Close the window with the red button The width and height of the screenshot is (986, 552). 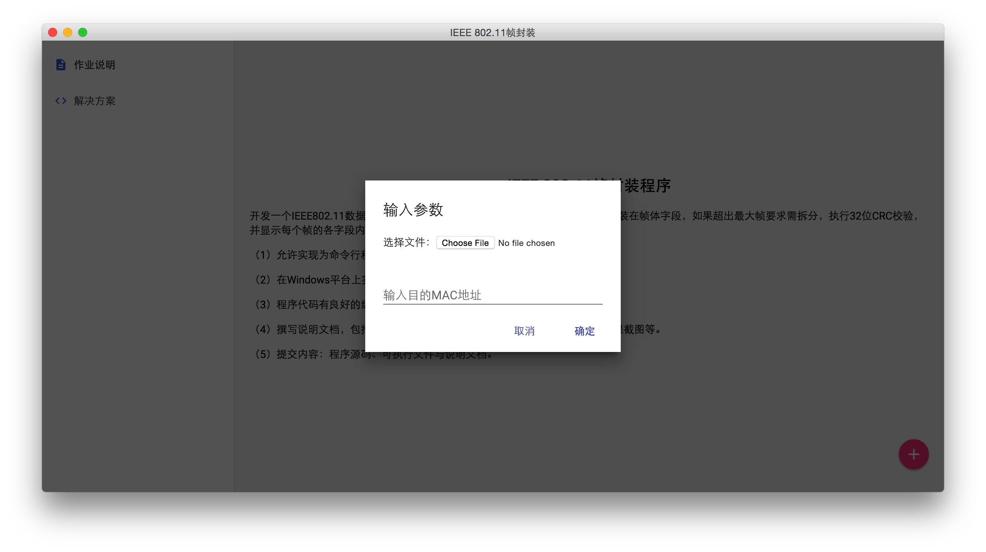(x=53, y=33)
